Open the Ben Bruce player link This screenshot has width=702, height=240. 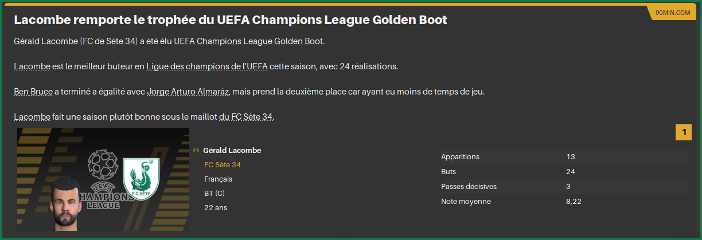[33, 92]
